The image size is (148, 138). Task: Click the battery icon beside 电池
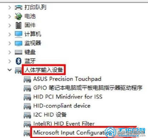[18, 16]
